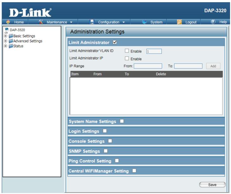Click the Add IP range button
Image resolution: width=231 pixels, height=194 pixels.
(213, 66)
